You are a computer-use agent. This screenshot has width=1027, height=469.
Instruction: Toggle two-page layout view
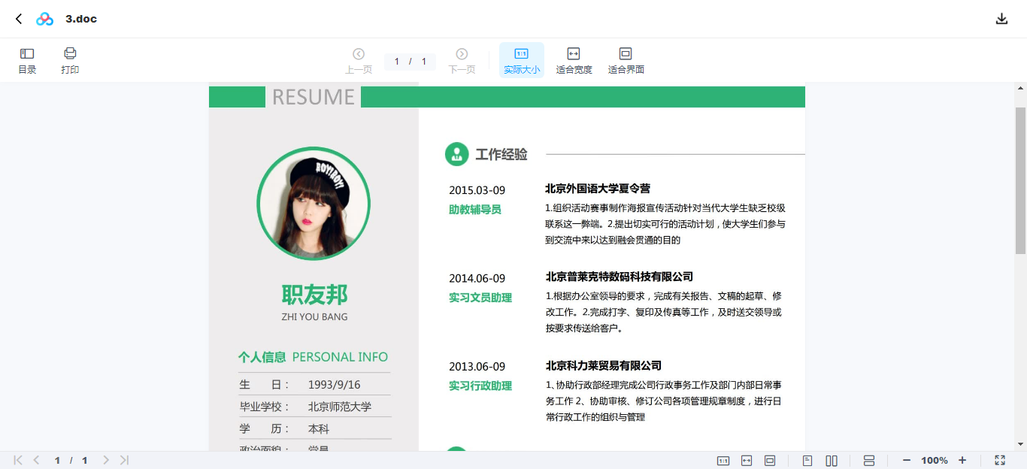[x=832, y=459]
